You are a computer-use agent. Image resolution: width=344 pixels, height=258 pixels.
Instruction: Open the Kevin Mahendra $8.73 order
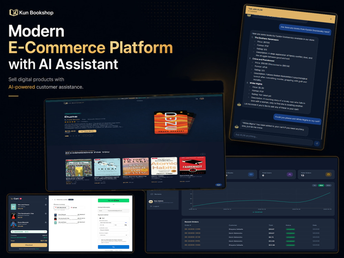[258, 237]
